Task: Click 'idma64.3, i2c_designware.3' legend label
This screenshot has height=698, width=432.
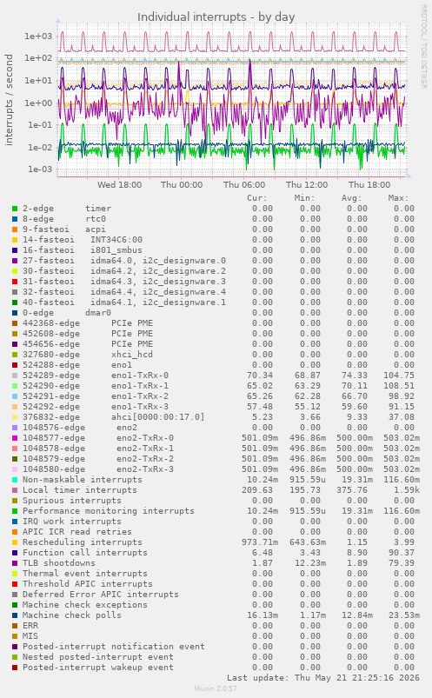Action: tap(158, 282)
